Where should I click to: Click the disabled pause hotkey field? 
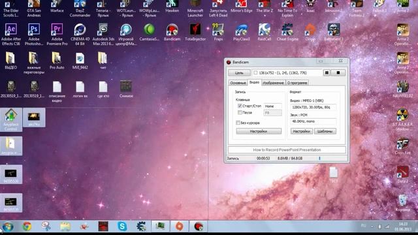tap(272, 113)
